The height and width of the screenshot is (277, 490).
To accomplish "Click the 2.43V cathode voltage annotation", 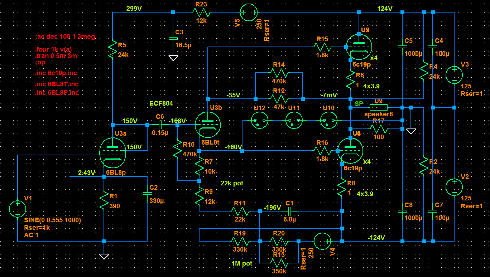I will click(86, 173).
